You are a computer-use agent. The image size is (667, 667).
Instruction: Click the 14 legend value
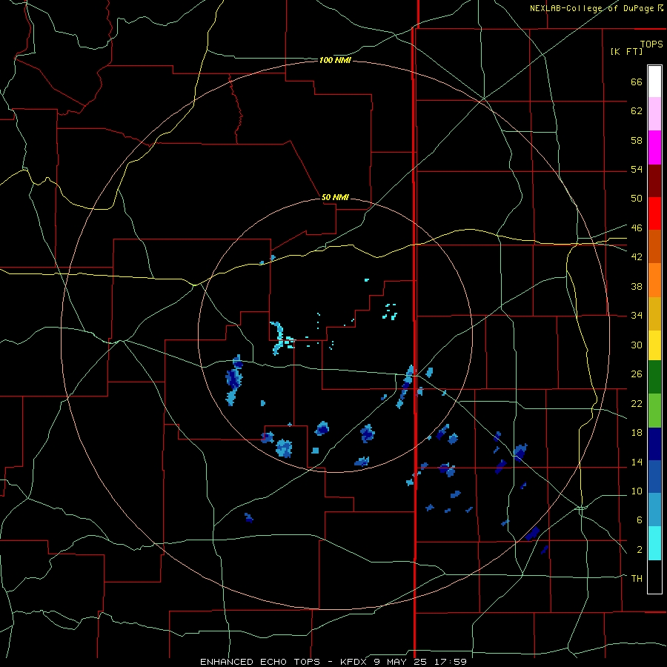pyautogui.click(x=637, y=462)
